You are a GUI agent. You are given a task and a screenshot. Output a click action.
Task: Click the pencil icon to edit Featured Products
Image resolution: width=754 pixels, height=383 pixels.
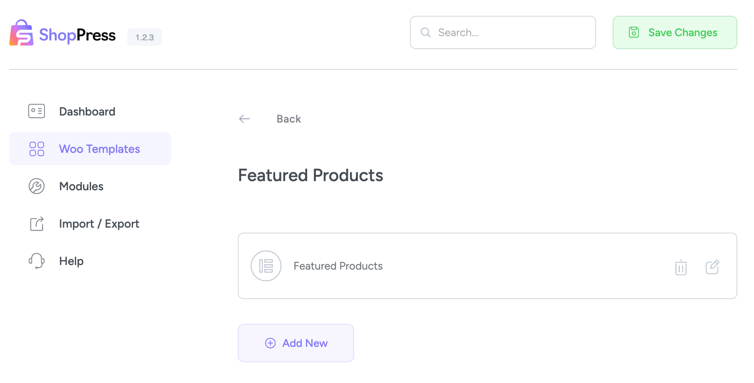713,267
